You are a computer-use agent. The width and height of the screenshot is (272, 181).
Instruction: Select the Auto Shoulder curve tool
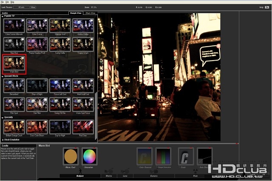click(x=205, y=156)
